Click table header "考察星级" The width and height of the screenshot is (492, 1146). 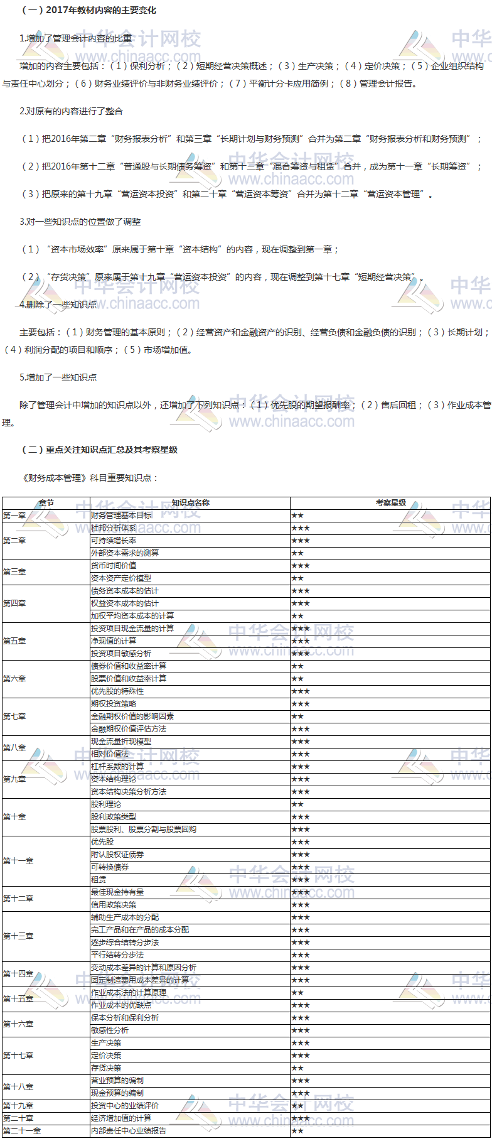click(390, 503)
